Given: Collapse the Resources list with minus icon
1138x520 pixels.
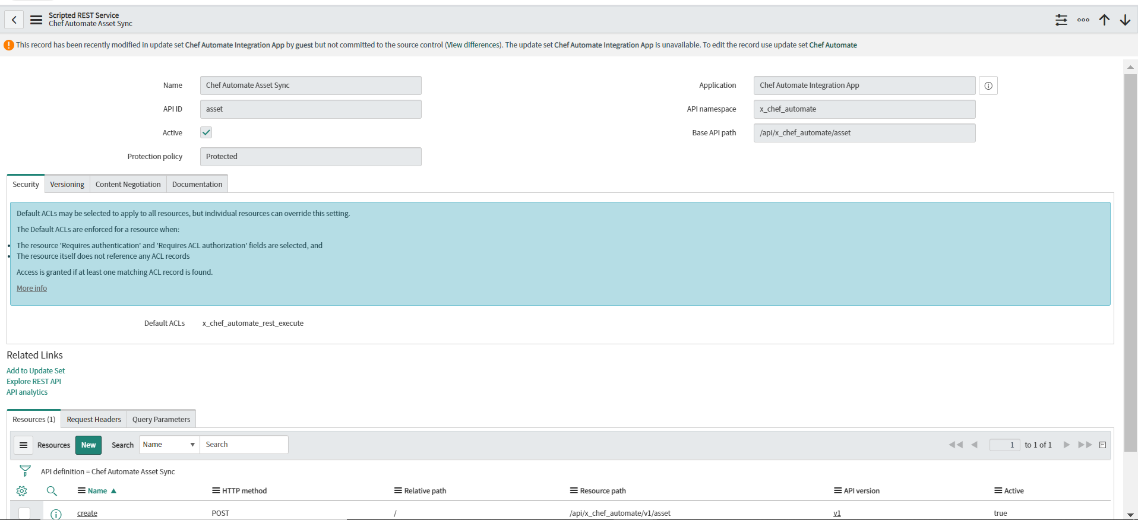Looking at the screenshot, I should tap(1102, 445).
